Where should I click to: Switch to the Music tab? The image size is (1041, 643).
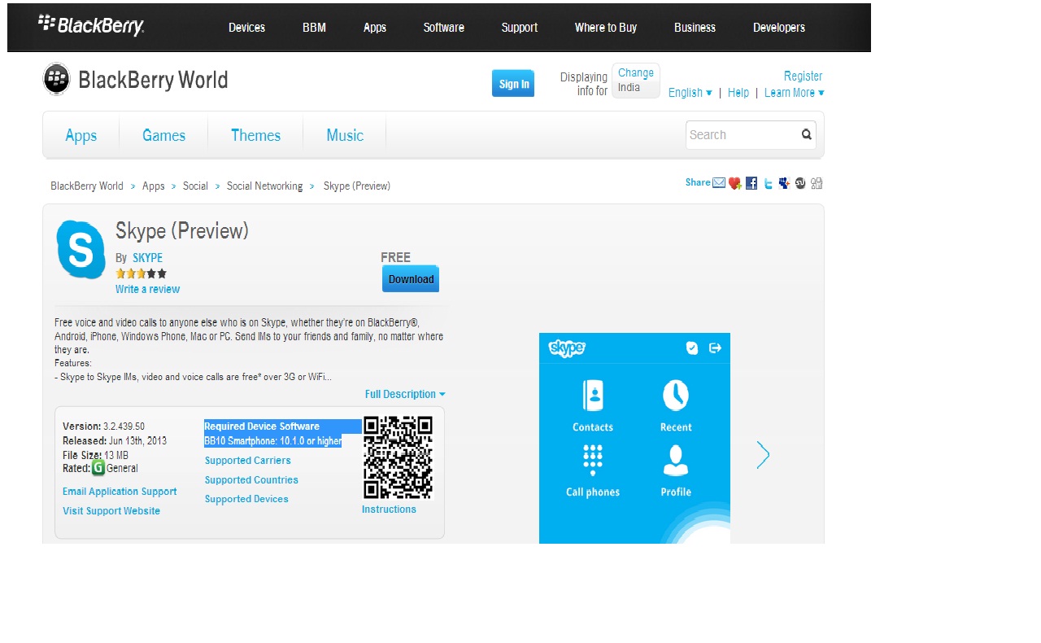pyautogui.click(x=345, y=135)
